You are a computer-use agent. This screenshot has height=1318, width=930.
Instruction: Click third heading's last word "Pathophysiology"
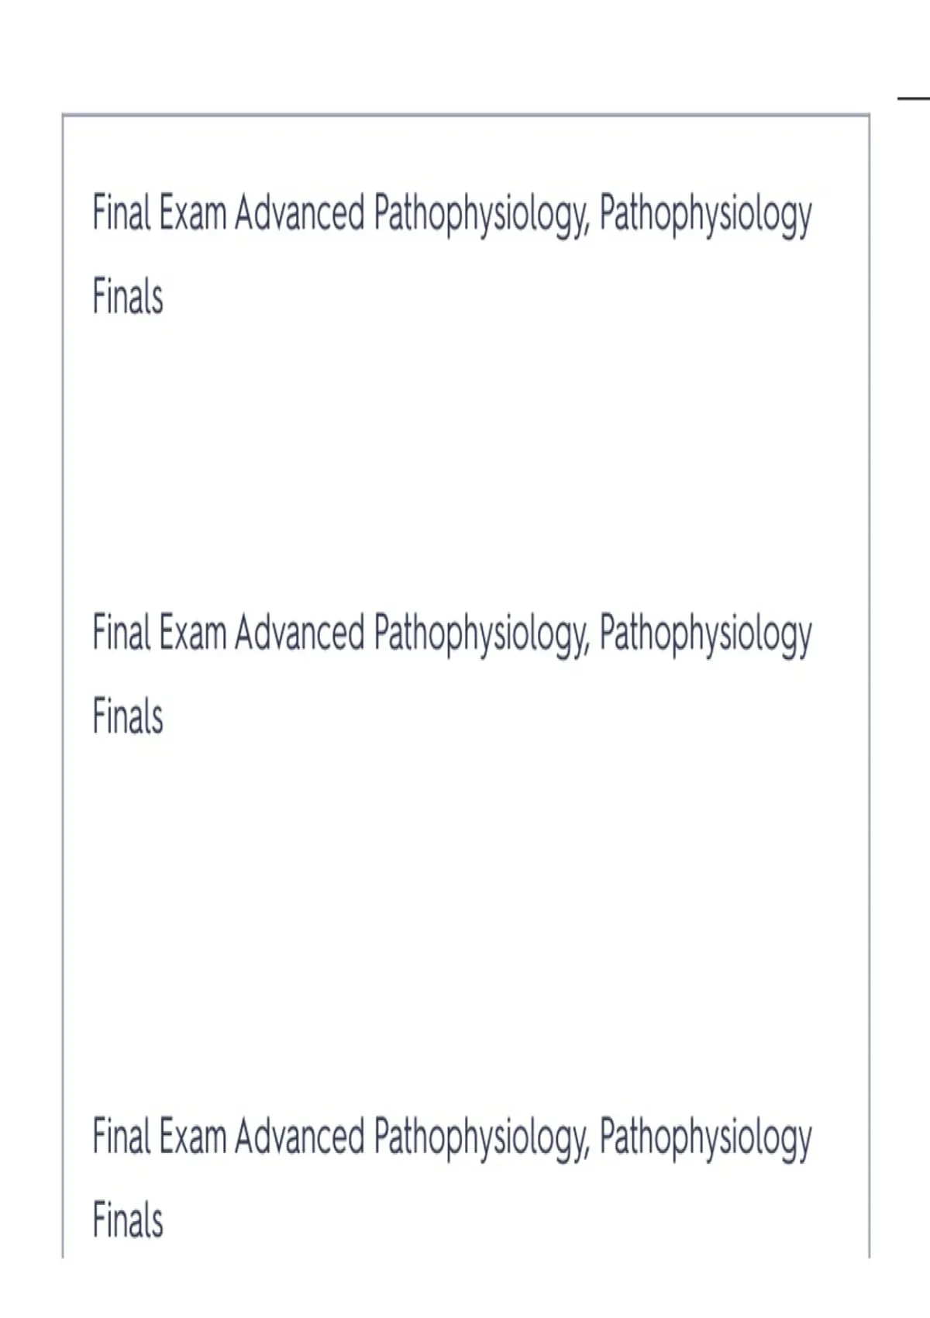click(x=705, y=1138)
